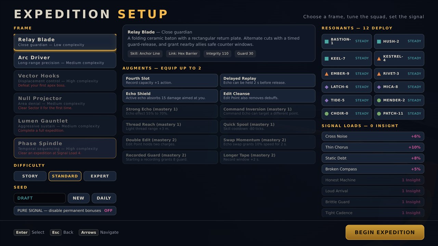The width and height of the screenshot is (438, 246).
Task: Equip the Edit Cleanse augment
Action: coord(268,96)
